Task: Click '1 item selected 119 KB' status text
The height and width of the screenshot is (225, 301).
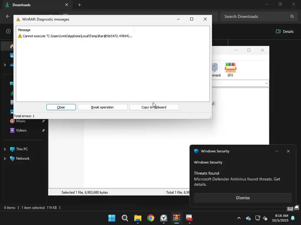Action: point(39,208)
